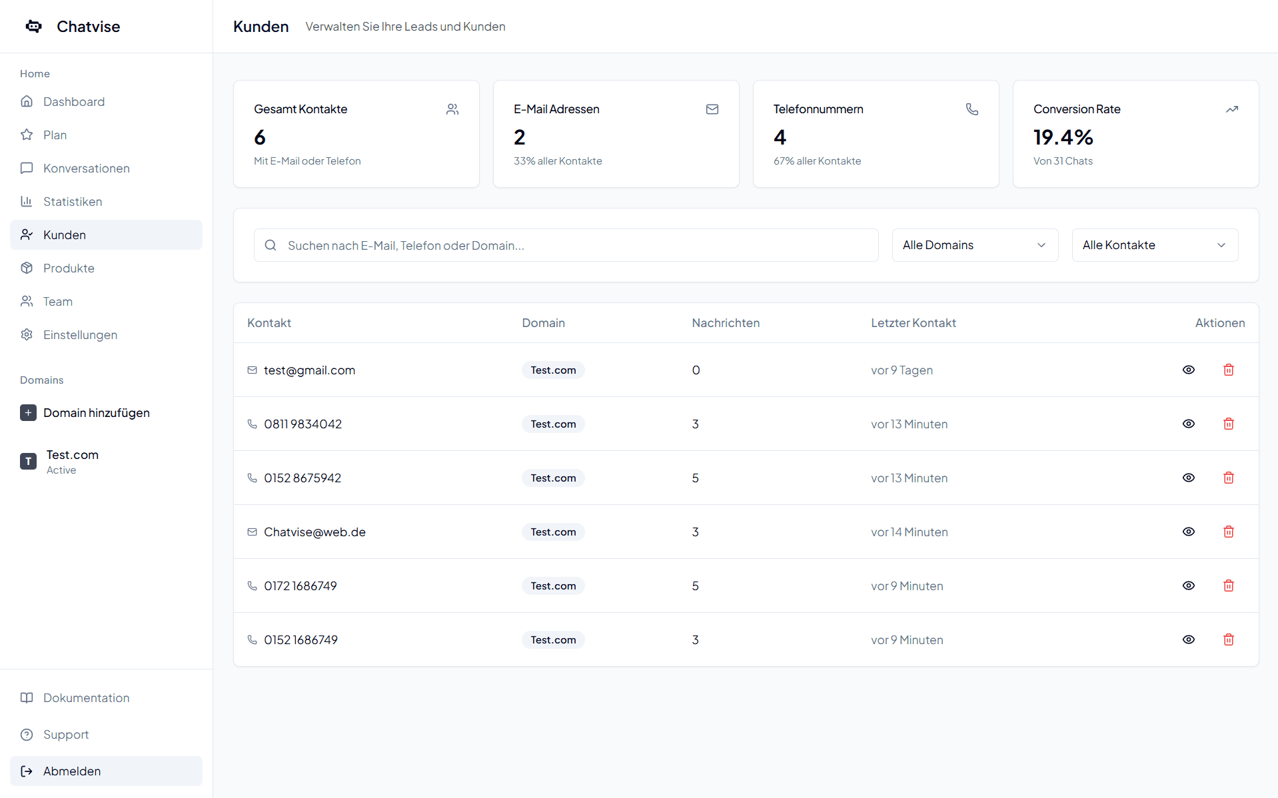Open the Dokumentation link

click(x=86, y=697)
